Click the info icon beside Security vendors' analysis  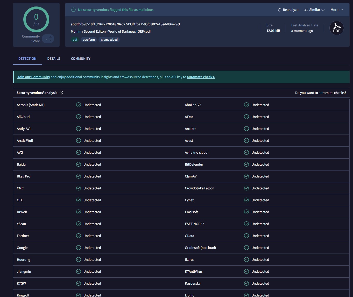(61, 93)
